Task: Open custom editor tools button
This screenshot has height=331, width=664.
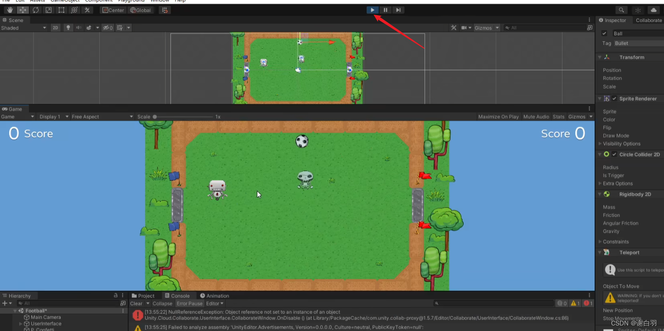Action: (x=87, y=10)
